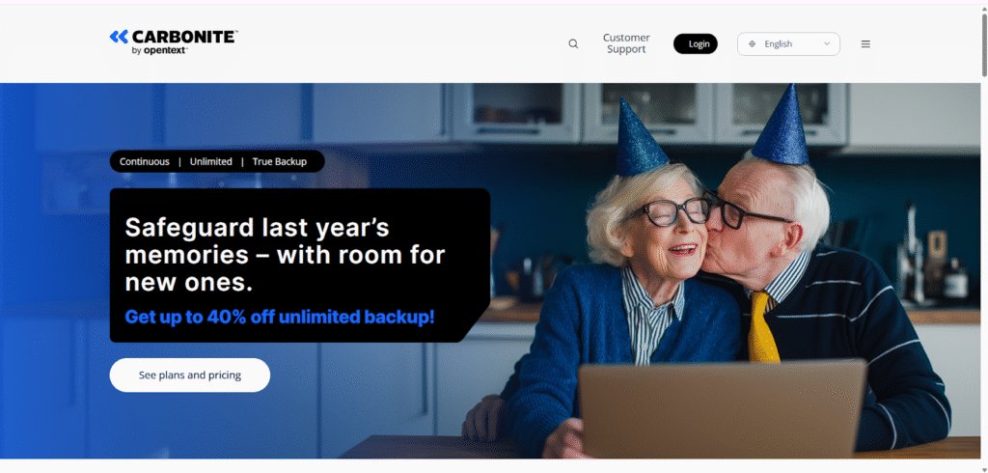Click the scrollbar up arrow
988x473 pixels.
click(983, 7)
